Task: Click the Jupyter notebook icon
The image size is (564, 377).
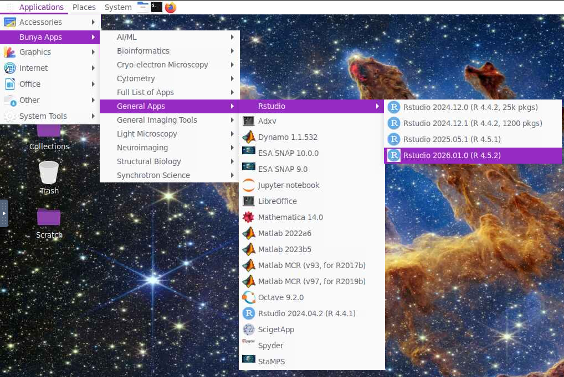Action: pos(249,185)
